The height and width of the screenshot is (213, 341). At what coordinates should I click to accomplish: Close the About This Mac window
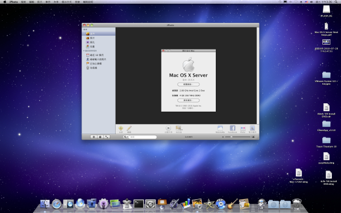coord(164,51)
